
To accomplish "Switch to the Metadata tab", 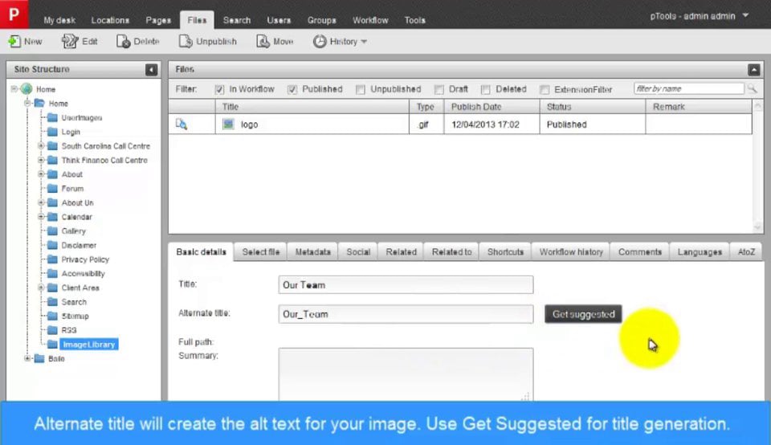I will coord(312,251).
